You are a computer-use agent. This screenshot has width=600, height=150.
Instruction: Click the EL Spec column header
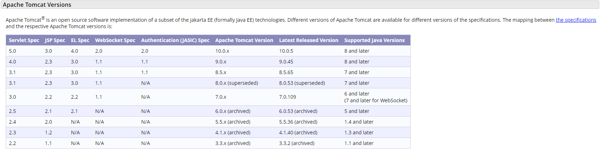click(x=80, y=40)
